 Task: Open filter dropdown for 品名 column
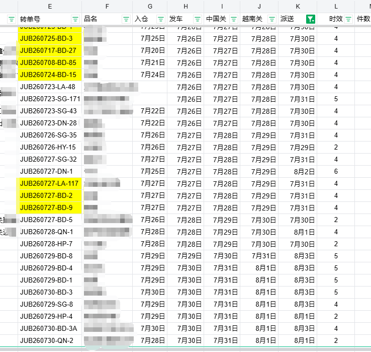coord(126,19)
